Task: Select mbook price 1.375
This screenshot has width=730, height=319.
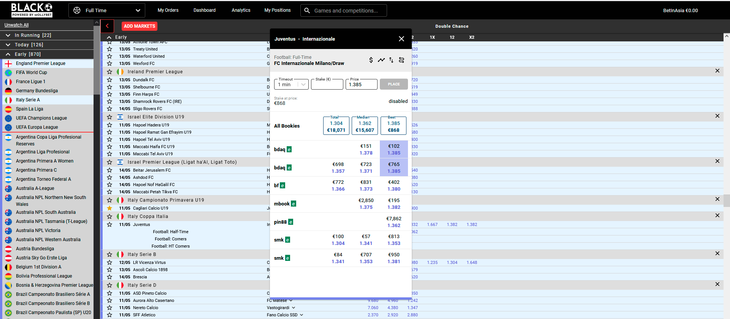Action: pos(366,204)
